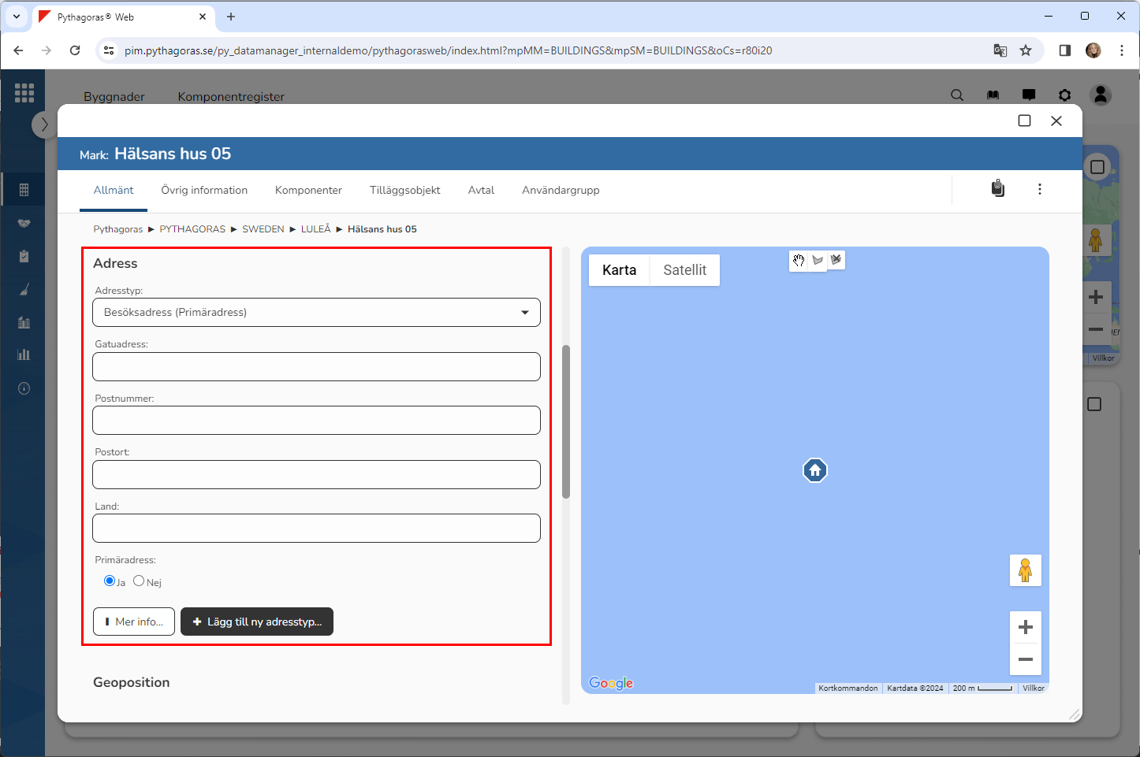Open the Adresstyp dropdown

tap(316, 313)
